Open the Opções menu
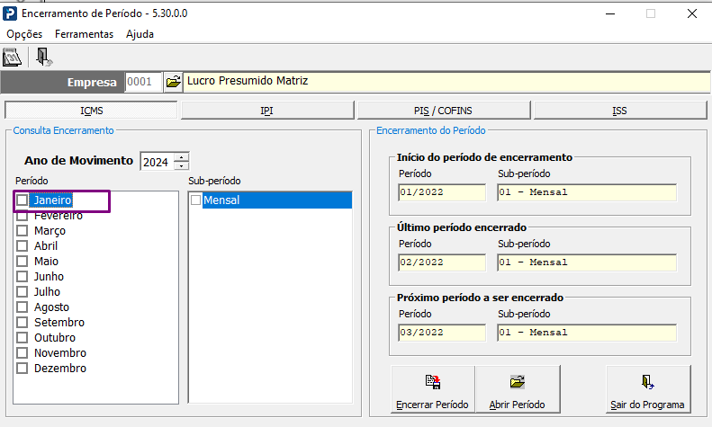 (x=24, y=34)
